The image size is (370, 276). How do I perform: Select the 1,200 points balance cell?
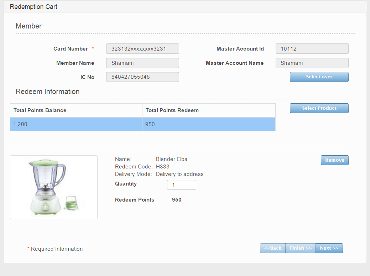pyautogui.click(x=76, y=124)
